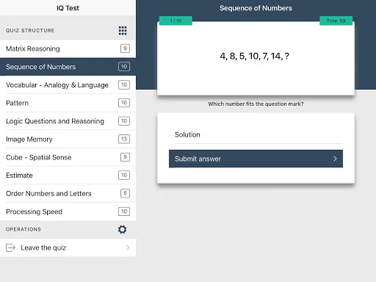Leave the quiz
Image resolution: width=376 pixels, height=282 pixels.
tap(68, 247)
